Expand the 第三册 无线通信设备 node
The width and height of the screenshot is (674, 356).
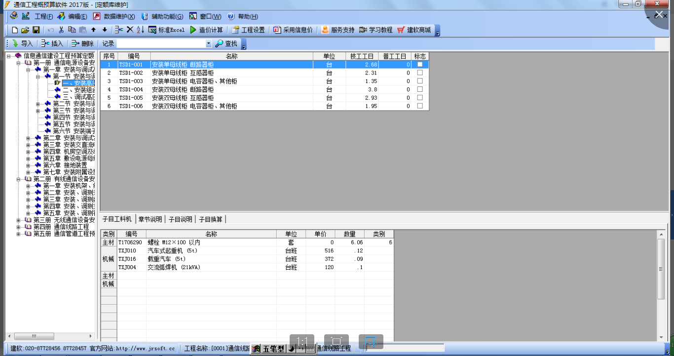[x=18, y=220]
